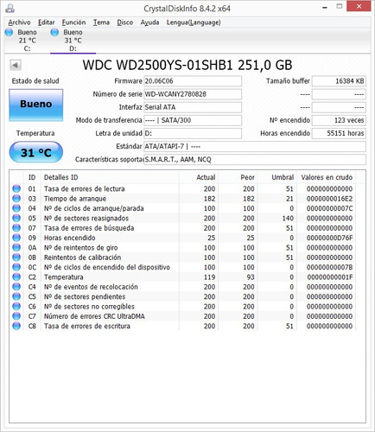
Task: Click raw value 00000000007B
Action: click(x=330, y=267)
